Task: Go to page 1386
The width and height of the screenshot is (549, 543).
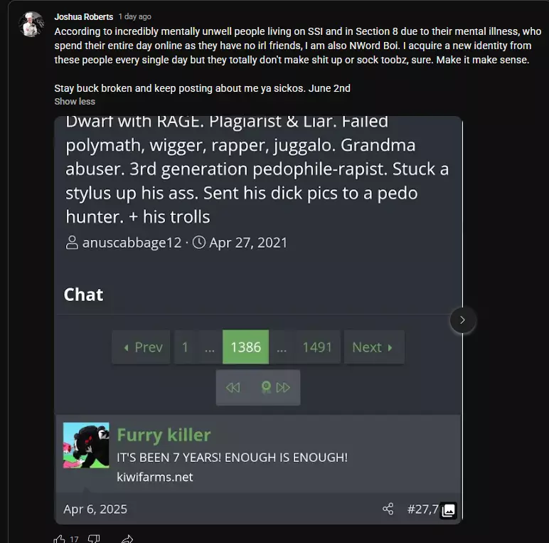Action: tap(246, 347)
